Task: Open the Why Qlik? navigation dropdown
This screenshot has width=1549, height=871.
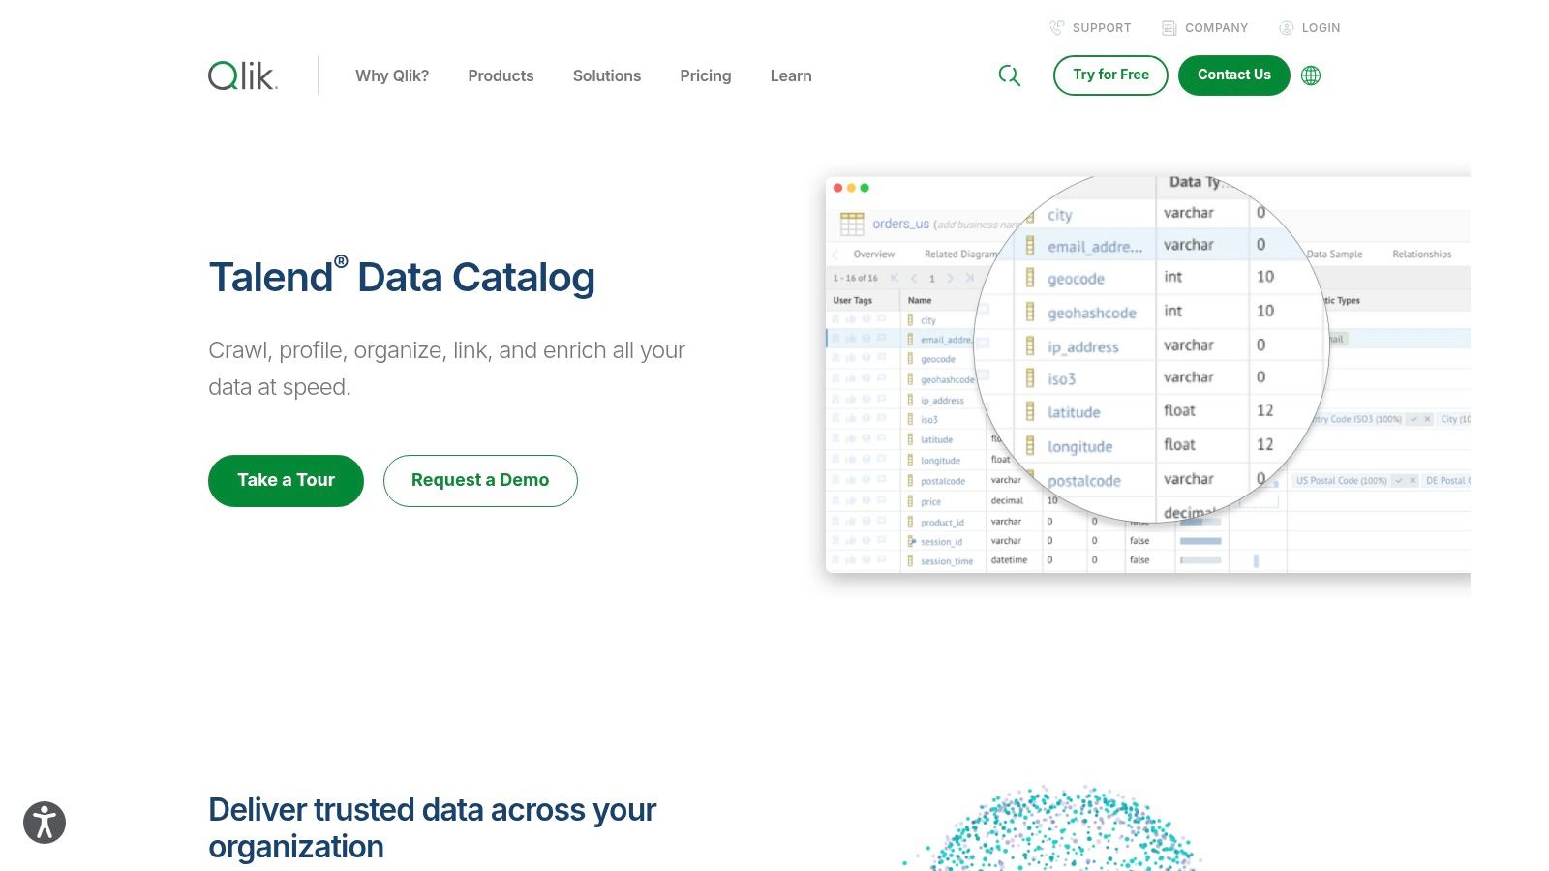Action: point(392,75)
